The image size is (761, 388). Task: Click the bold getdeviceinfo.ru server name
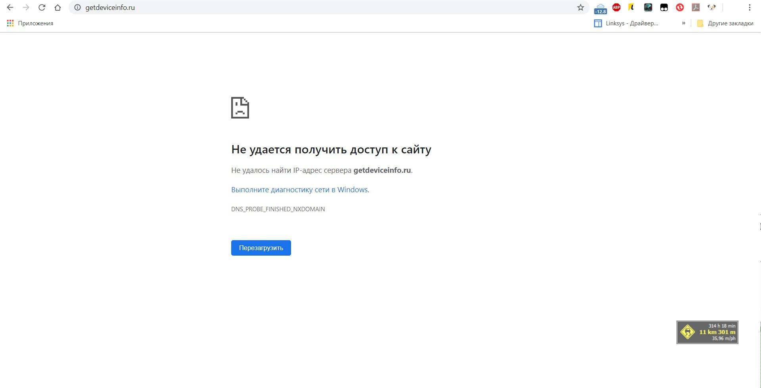coord(382,170)
